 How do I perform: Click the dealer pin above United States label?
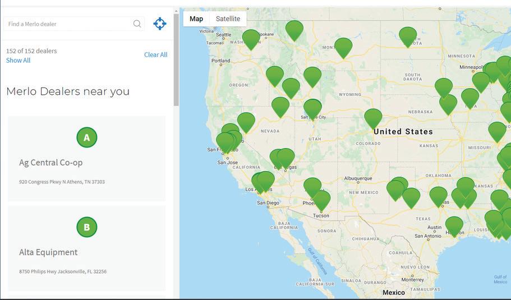point(373,119)
